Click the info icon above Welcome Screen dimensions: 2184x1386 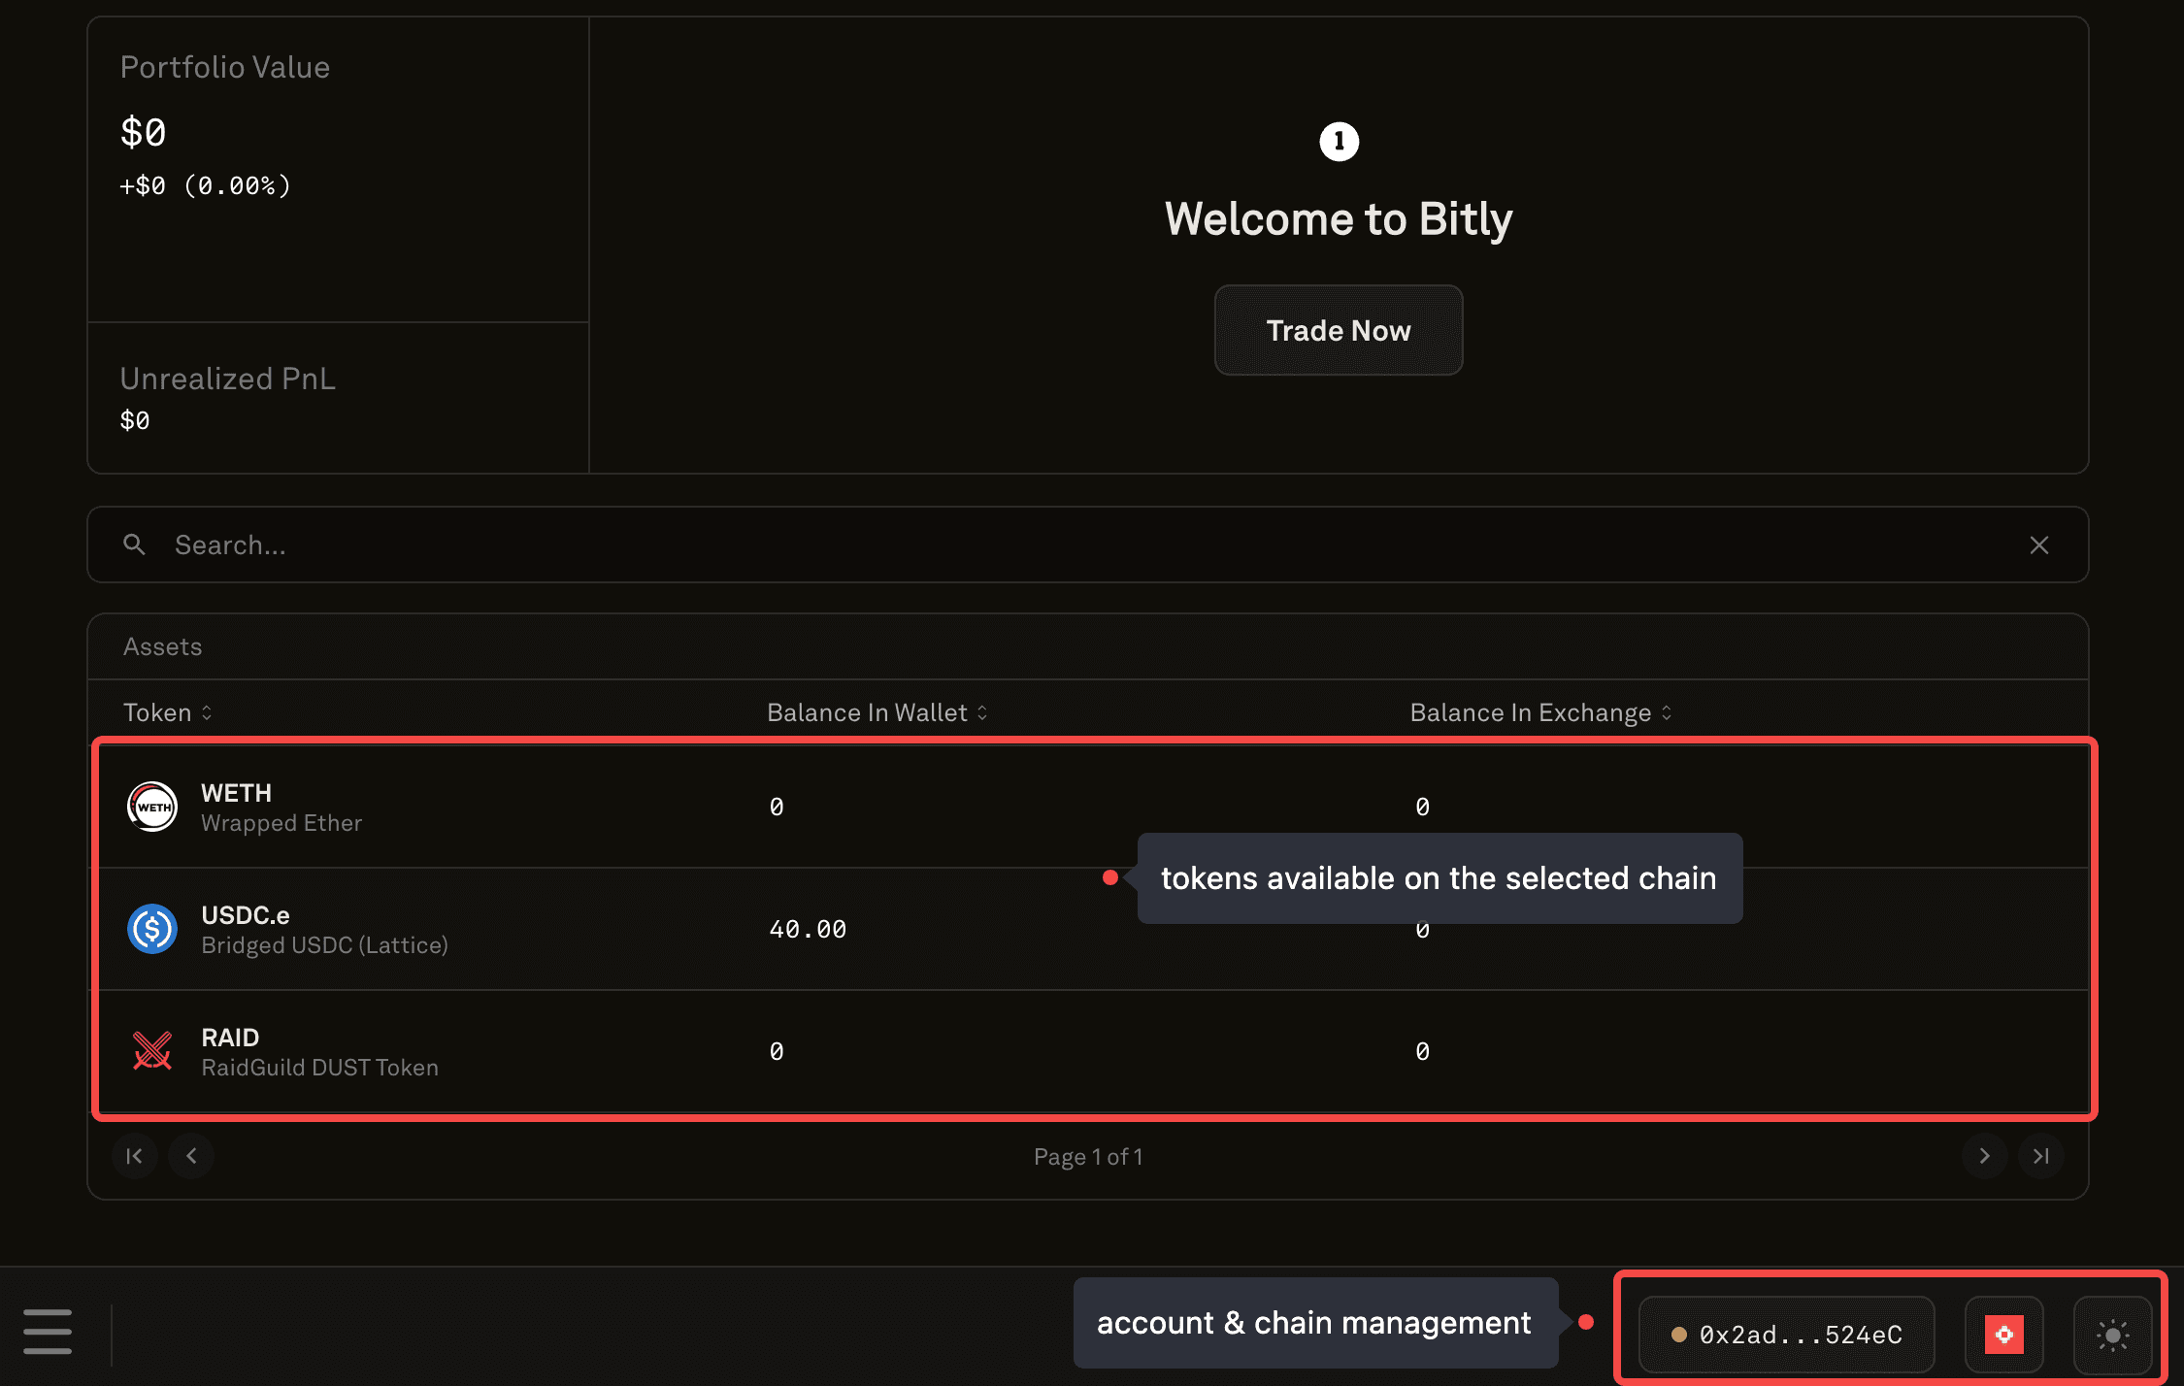[x=1339, y=142]
